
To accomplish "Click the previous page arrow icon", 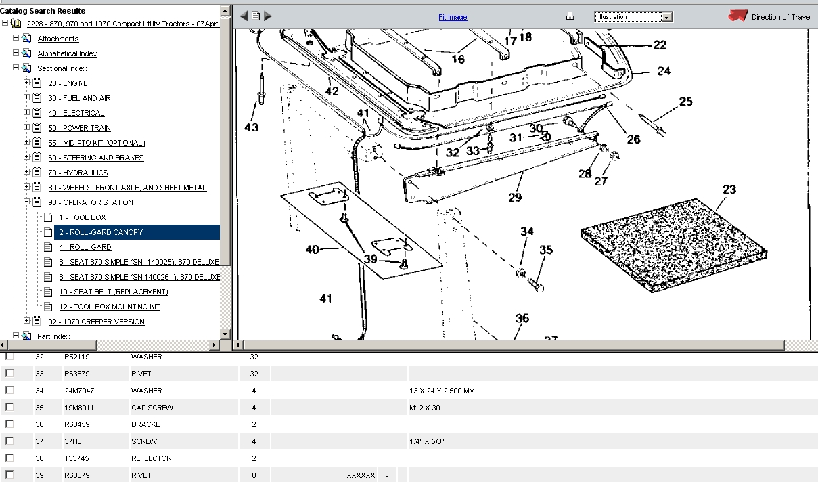I will point(244,16).
